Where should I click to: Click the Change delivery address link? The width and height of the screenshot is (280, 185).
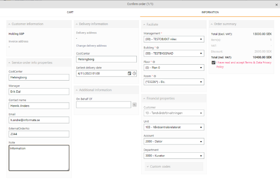pos(91,46)
